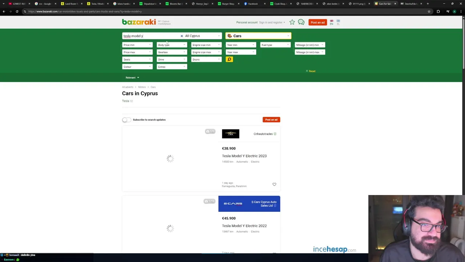Open the Price min dropdown

[x=137, y=45]
